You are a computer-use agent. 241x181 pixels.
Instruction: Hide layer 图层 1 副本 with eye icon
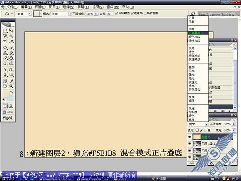click(x=190, y=143)
